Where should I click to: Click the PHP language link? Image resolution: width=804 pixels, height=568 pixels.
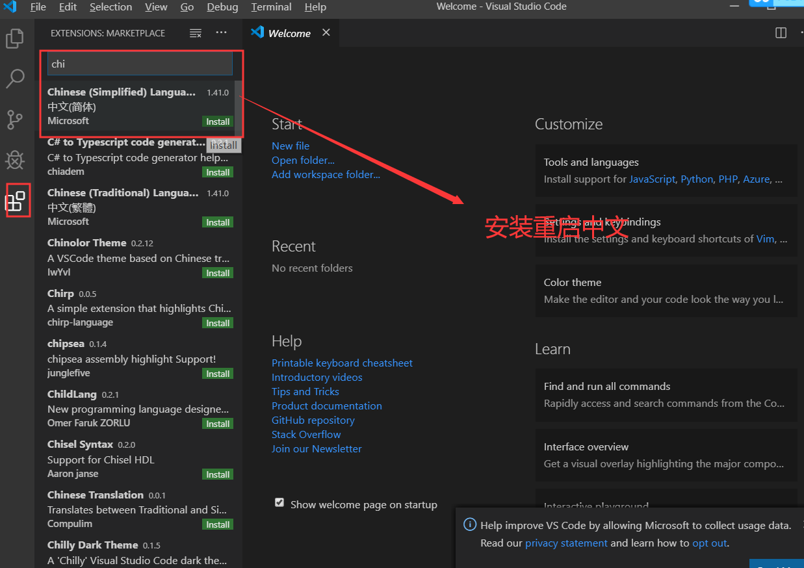728,179
